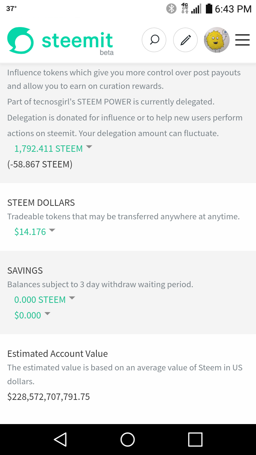
Task: Expand the $0.000 savings dropdown
Action: click(47, 314)
